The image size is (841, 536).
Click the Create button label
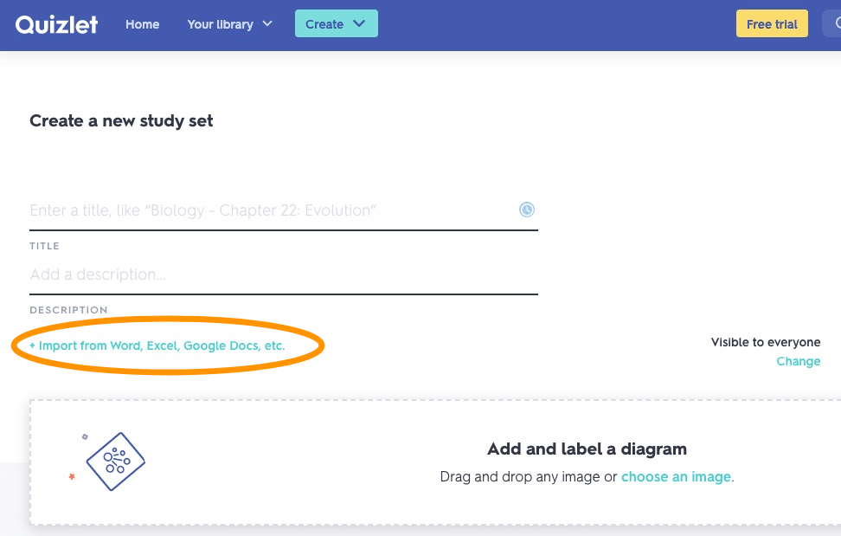coord(324,24)
